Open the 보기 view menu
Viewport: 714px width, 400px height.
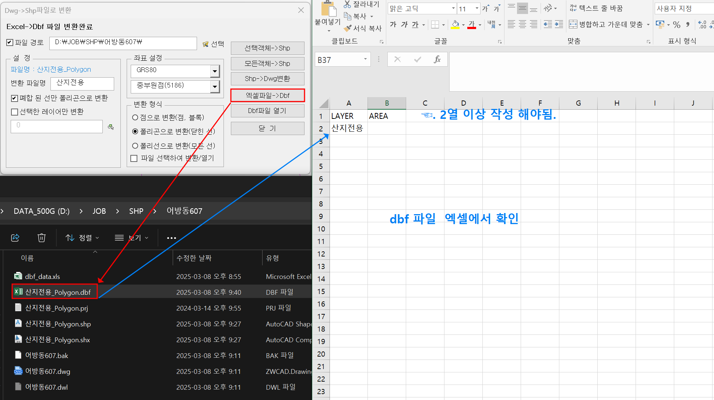(131, 238)
